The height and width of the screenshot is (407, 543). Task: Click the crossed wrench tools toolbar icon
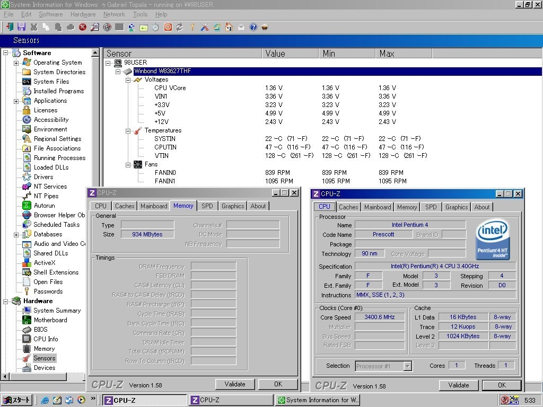(x=204, y=27)
